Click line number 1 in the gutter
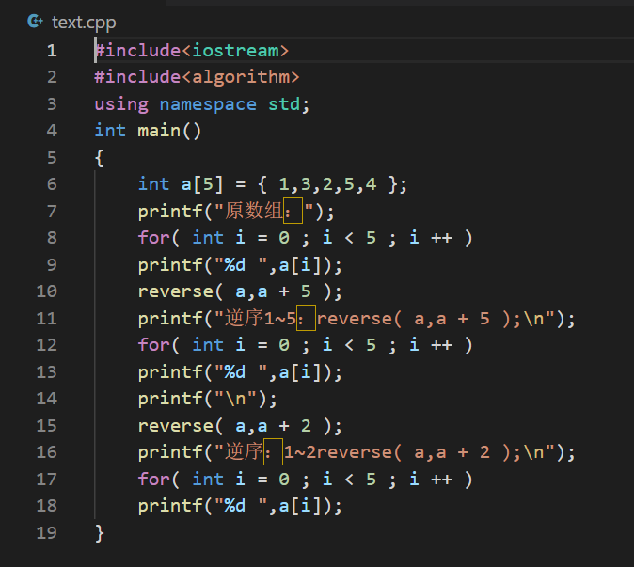634x567 pixels. (x=51, y=50)
